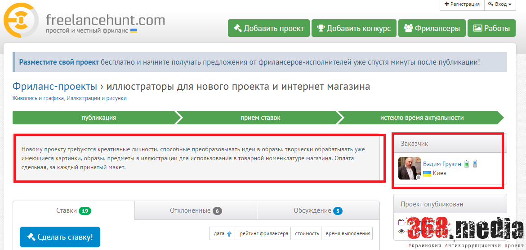Go to Фриланс-проекты breadcrumb link
The height and width of the screenshot is (250, 526).
pyautogui.click(x=54, y=87)
